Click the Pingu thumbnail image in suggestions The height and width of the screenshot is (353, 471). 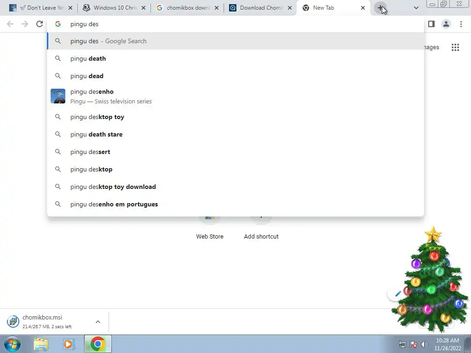click(58, 96)
